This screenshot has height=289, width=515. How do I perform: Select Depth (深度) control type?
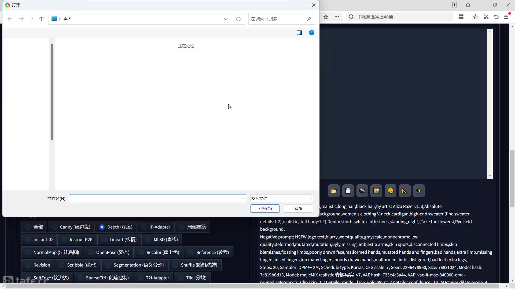tap(116, 227)
